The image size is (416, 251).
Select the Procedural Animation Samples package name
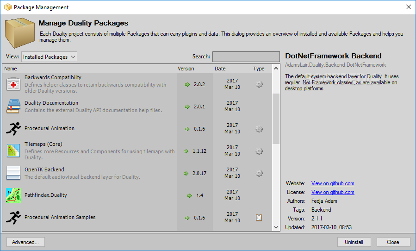60,217
